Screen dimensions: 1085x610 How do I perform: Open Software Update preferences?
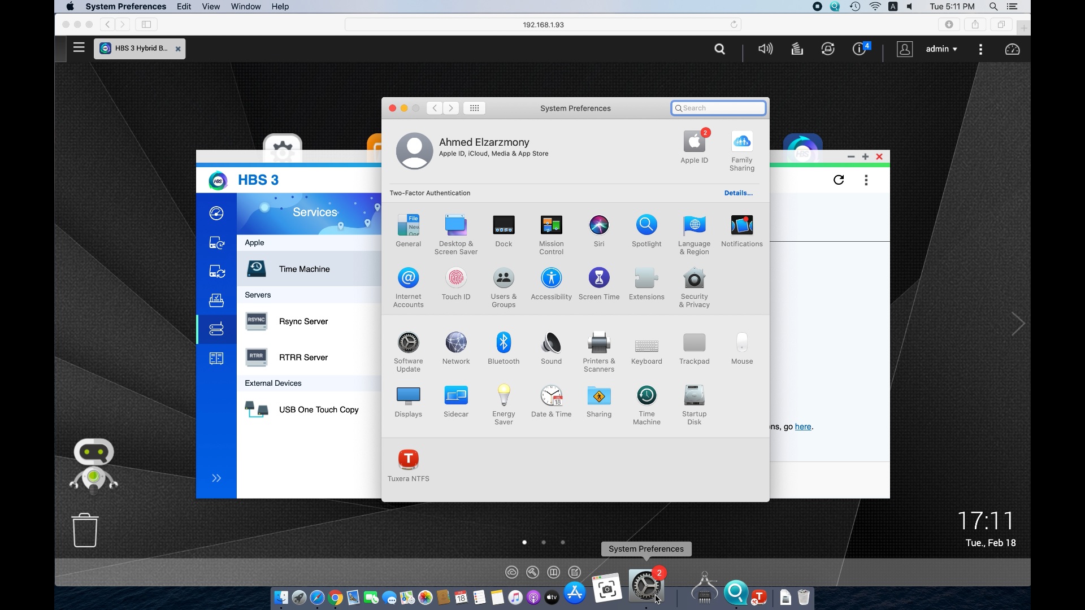[408, 352]
